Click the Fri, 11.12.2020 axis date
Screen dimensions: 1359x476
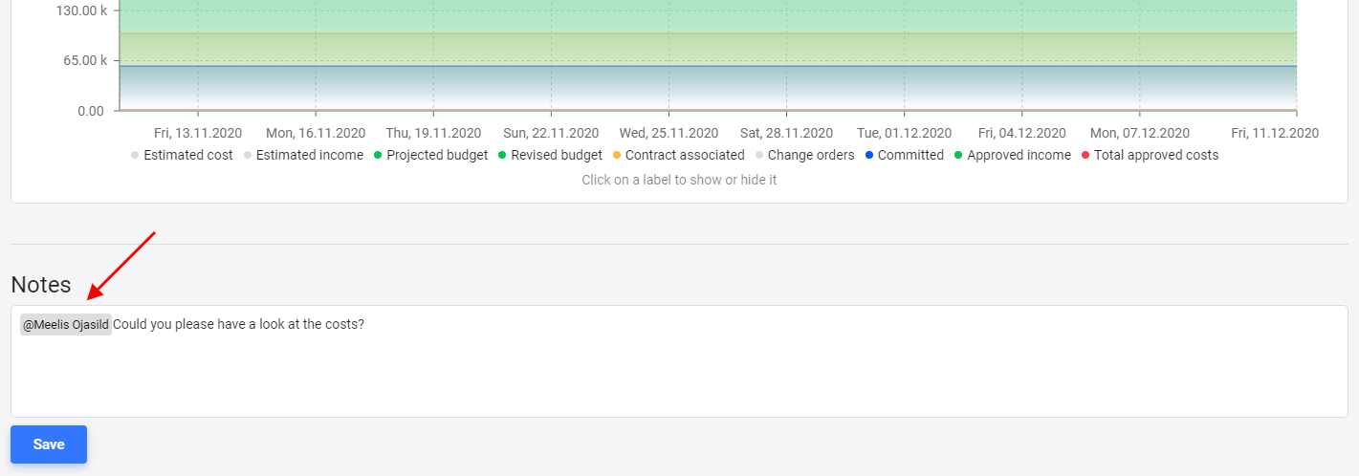point(1275,133)
